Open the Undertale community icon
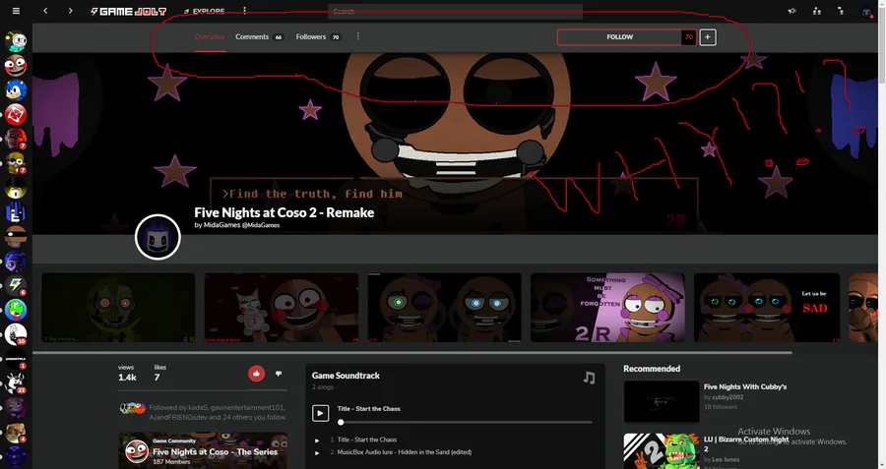 pyautogui.click(x=16, y=359)
